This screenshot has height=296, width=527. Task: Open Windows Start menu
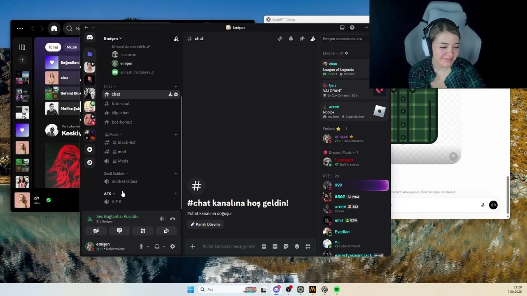[191, 289]
